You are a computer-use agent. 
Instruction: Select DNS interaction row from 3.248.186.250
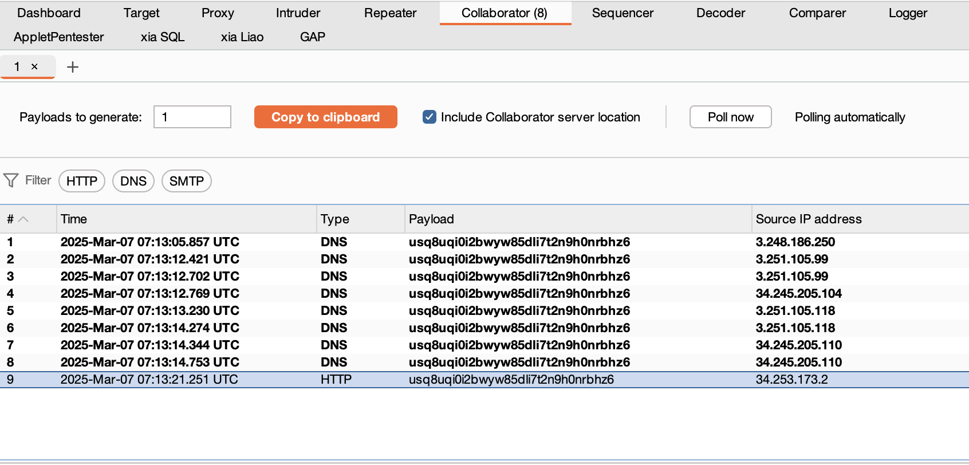344,242
